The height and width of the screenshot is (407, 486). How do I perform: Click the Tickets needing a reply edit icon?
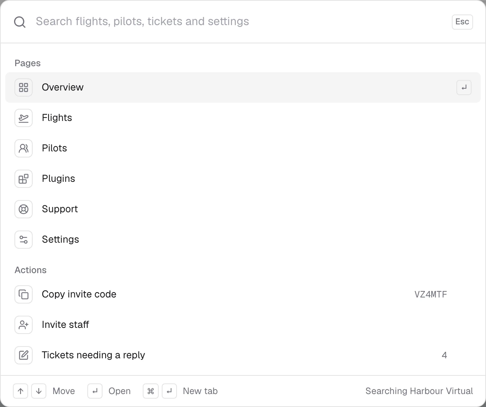(24, 355)
